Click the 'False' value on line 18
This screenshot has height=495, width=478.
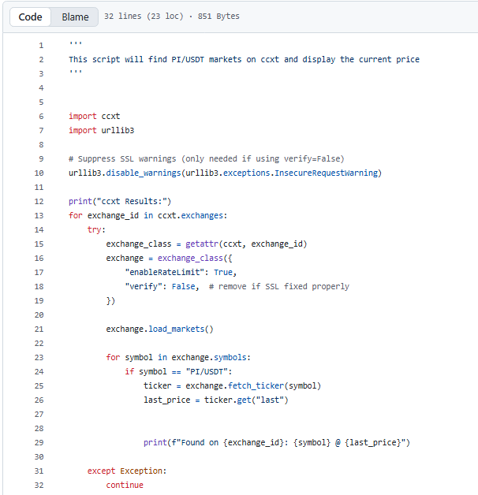click(183, 287)
